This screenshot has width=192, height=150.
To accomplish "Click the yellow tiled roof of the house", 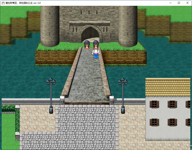I will pos(167,87).
